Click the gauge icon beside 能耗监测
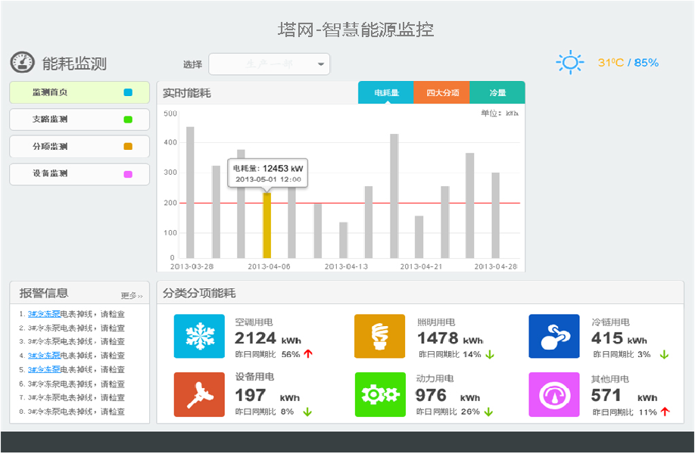This screenshot has height=454, width=695. (23, 63)
